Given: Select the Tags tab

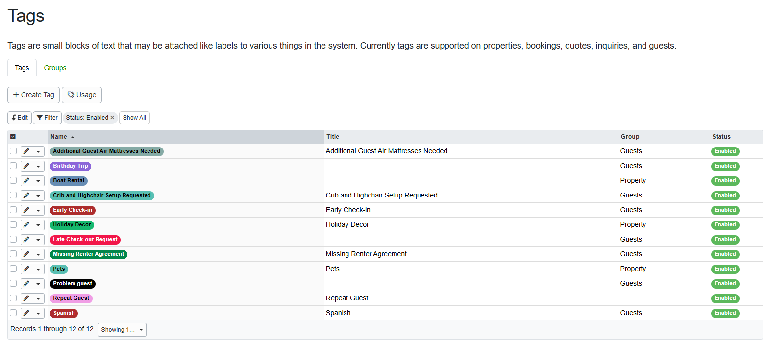Looking at the screenshot, I should pyautogui.click(x=22, y=68).
